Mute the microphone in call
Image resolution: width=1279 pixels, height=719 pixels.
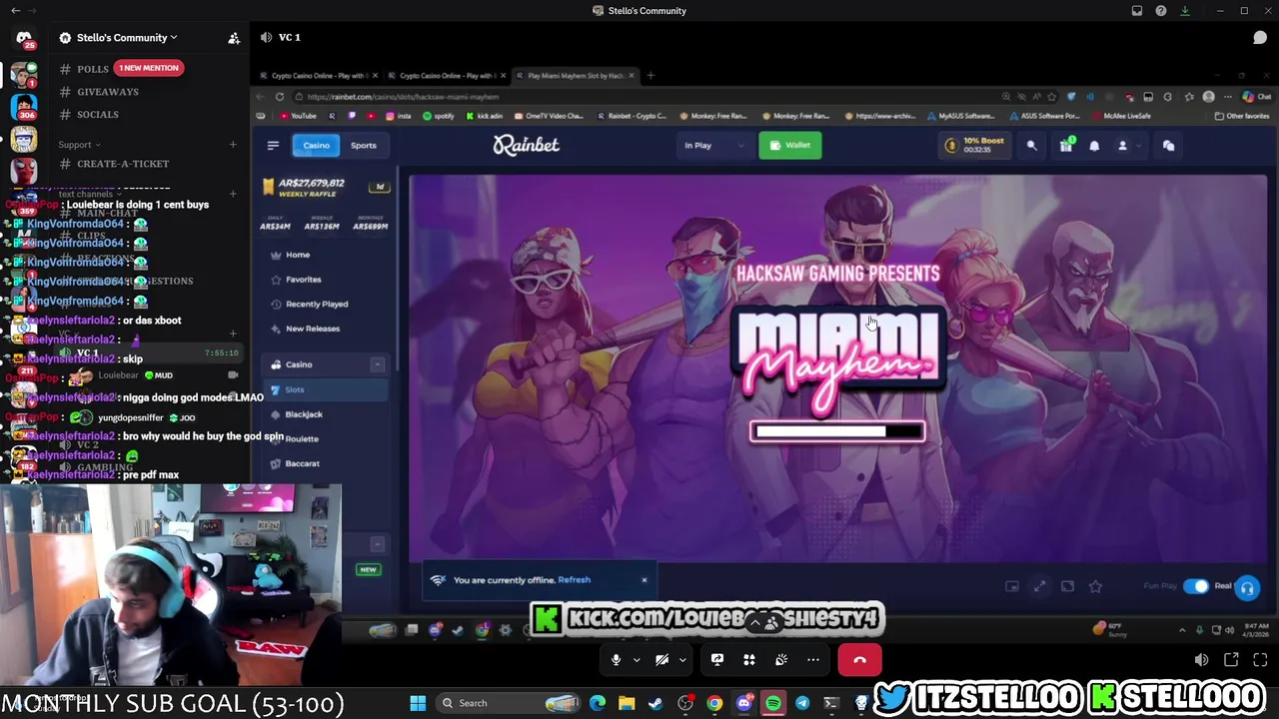(616, 660)
